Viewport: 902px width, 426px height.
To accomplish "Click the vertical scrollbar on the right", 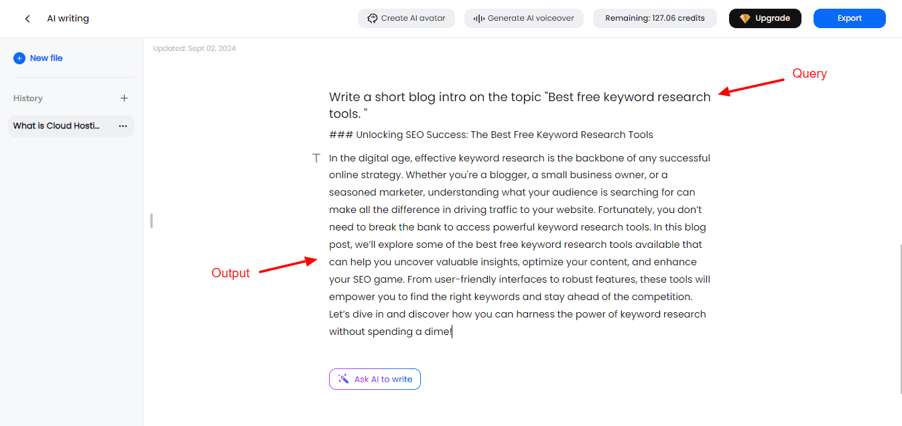I will click(900, 315).
